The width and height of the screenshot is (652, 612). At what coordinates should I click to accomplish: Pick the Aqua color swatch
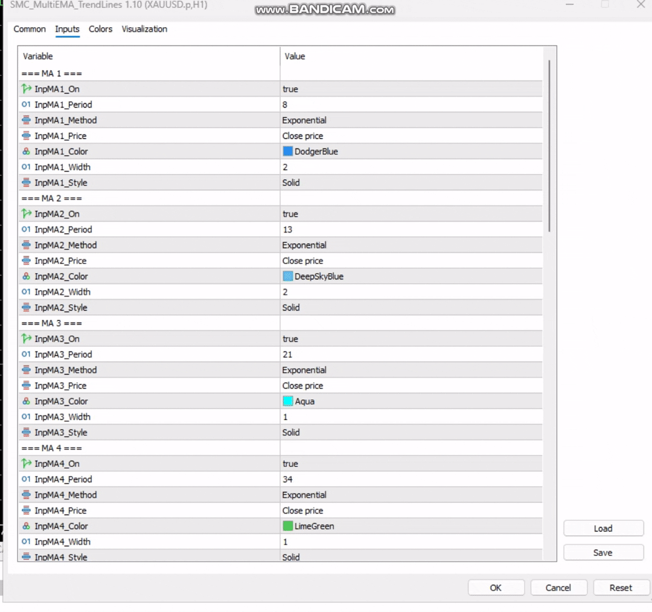coord(287,401)
